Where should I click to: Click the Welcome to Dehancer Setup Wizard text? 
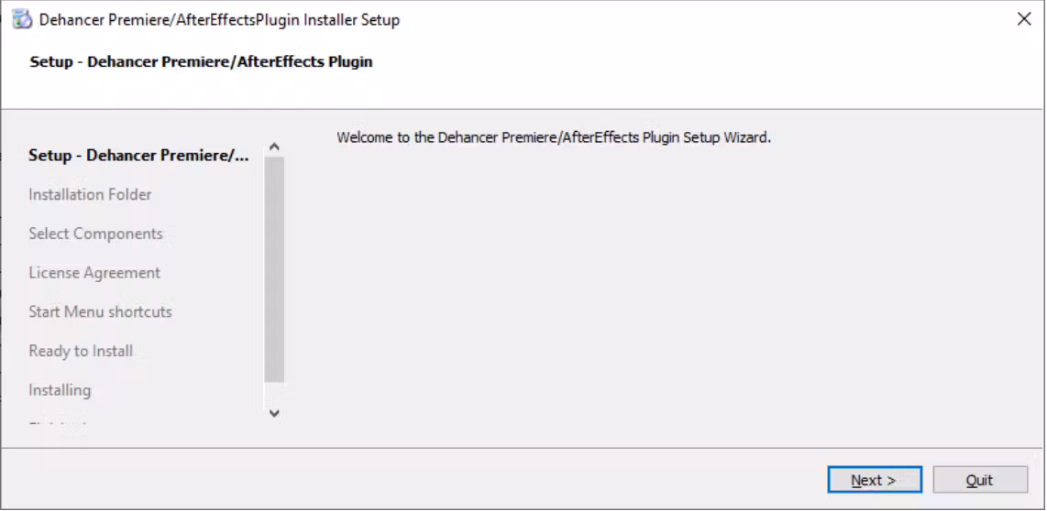click(555, 138)
